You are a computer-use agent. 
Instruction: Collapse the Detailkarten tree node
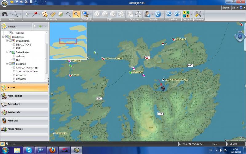(3, 37)
